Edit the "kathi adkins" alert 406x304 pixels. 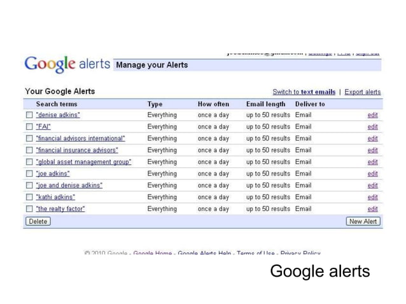(x=372, y=197)
